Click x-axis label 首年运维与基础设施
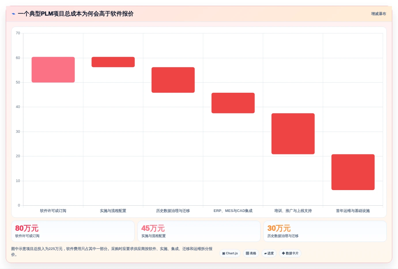Screen dimensions: 398x269 click(x=353, y=211)
